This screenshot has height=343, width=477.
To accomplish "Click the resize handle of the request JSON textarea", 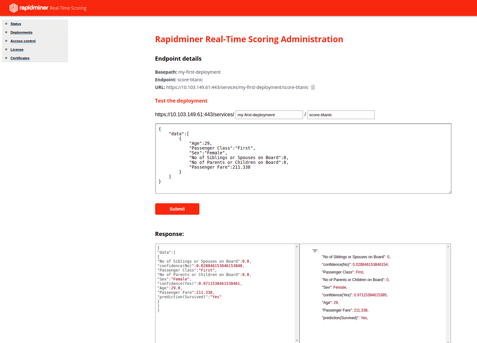I will coord(450,192).
